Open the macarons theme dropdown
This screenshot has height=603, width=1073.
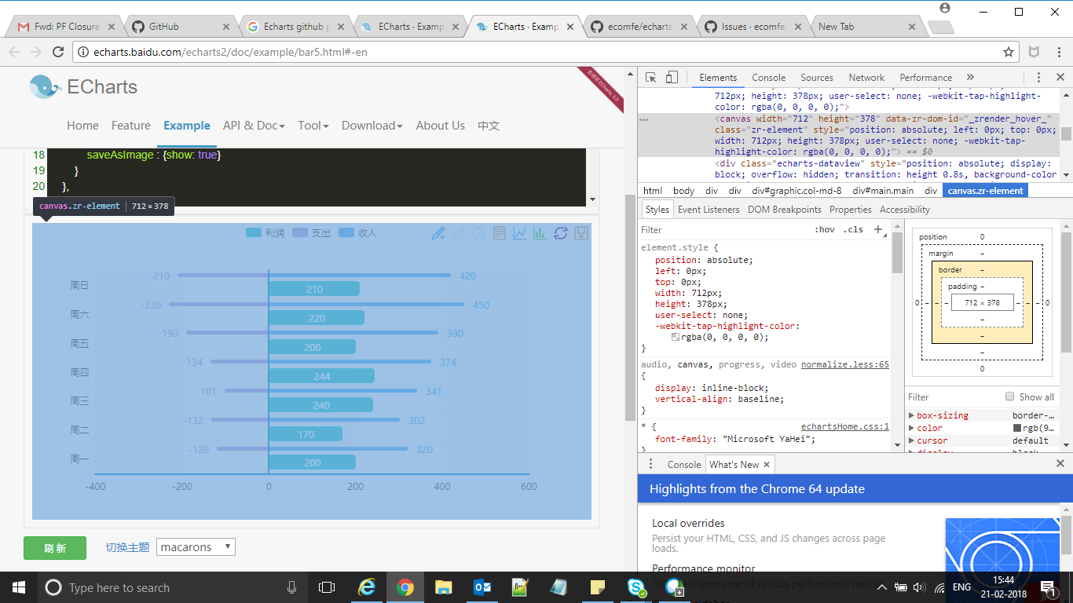(195, 546)
